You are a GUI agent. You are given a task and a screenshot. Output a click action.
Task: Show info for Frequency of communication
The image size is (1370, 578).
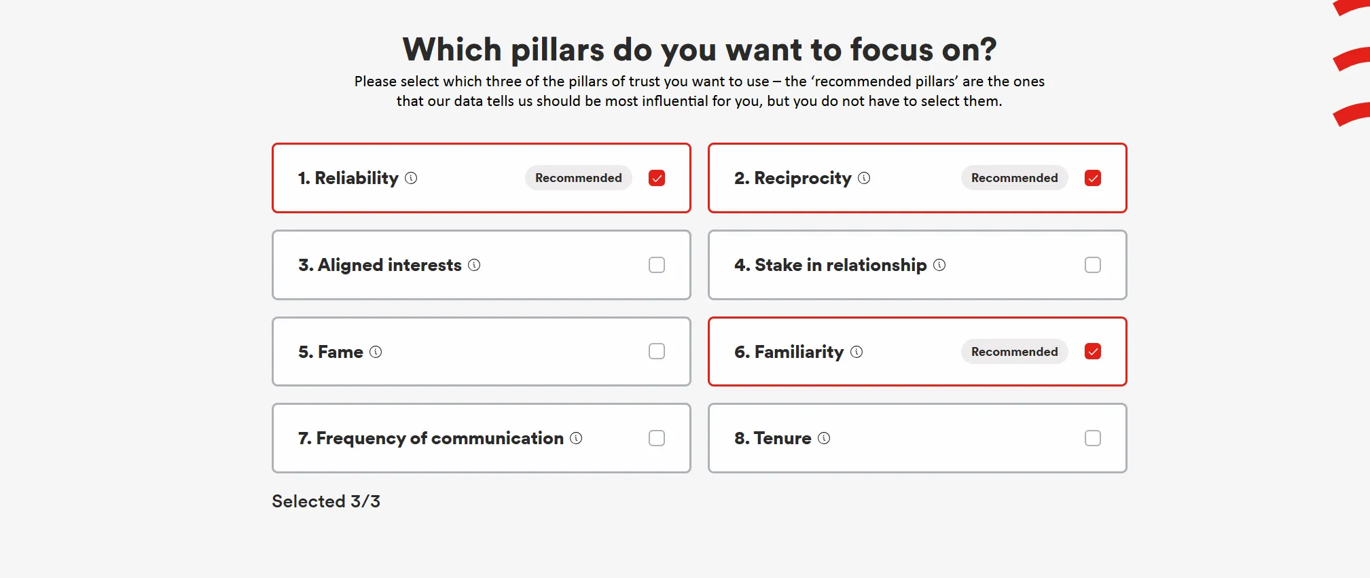point(576,438)
